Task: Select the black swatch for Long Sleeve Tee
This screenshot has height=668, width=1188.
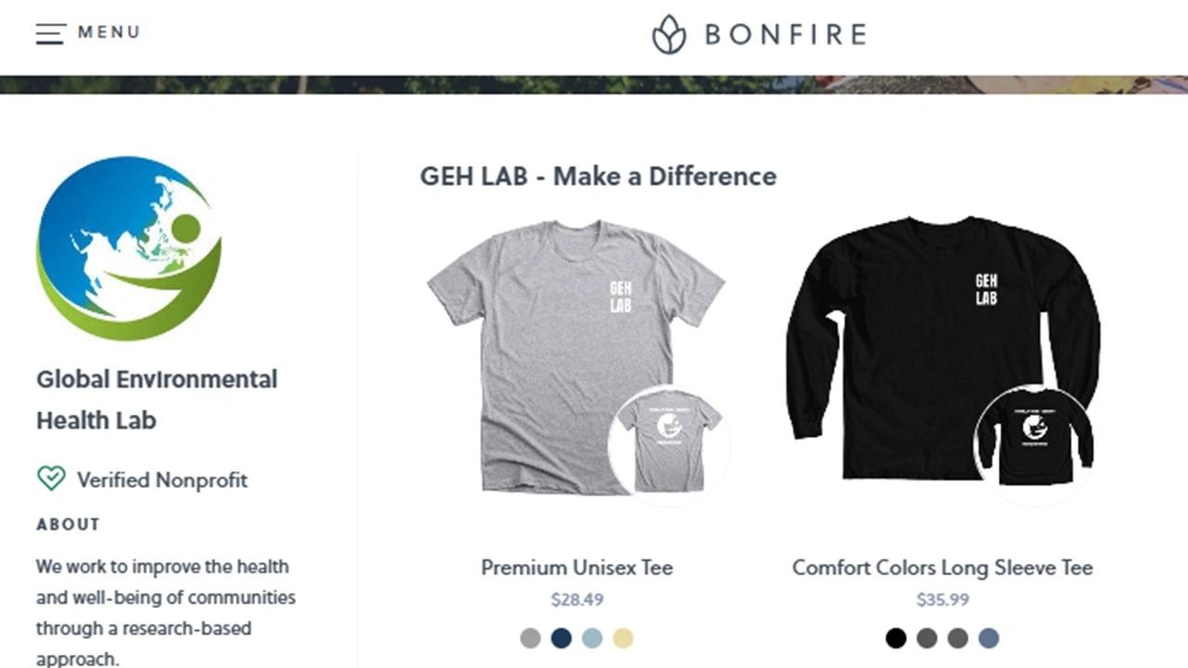Action: pos(896,638)
